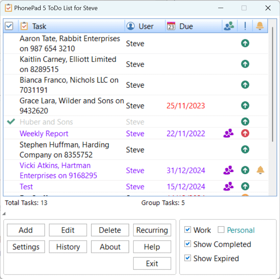Click red high-priority icon for Weekly Report
This screenshot has width=280, height=279.
tap(245, 133)
